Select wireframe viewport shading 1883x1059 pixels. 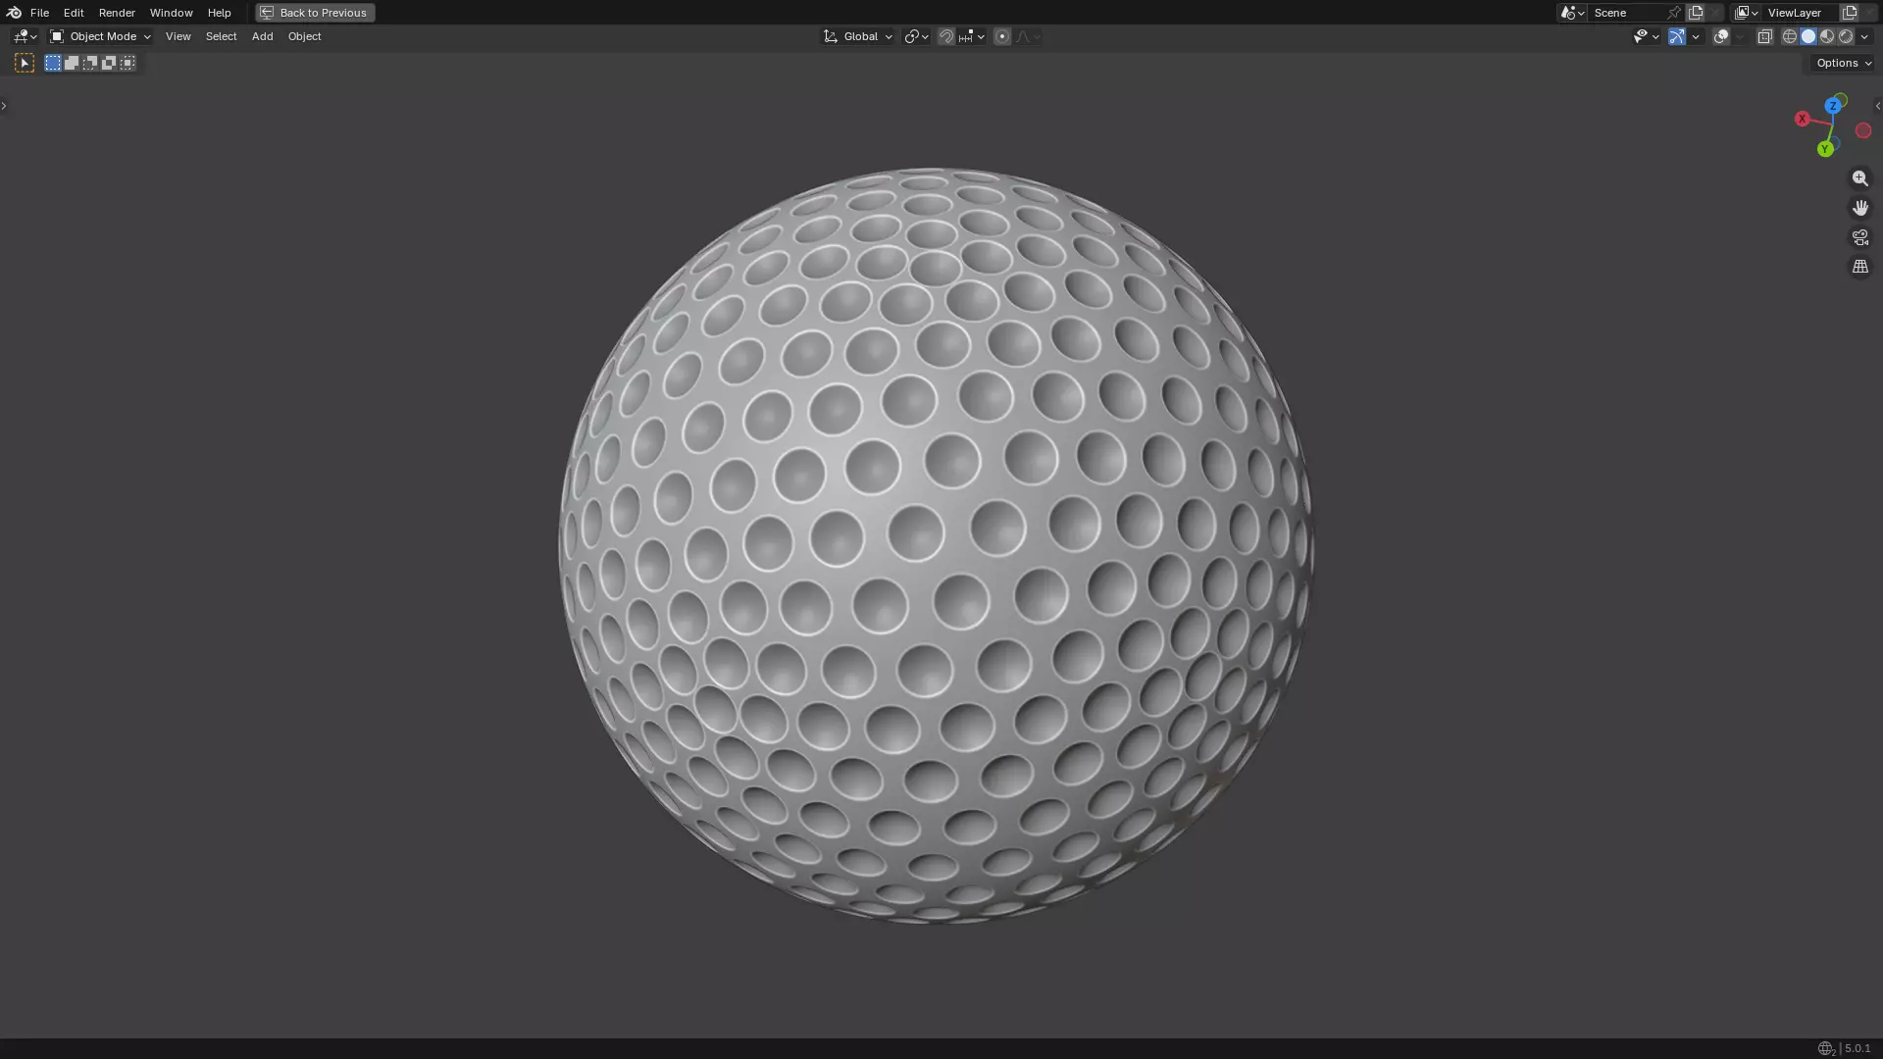tap(1789, 36)
